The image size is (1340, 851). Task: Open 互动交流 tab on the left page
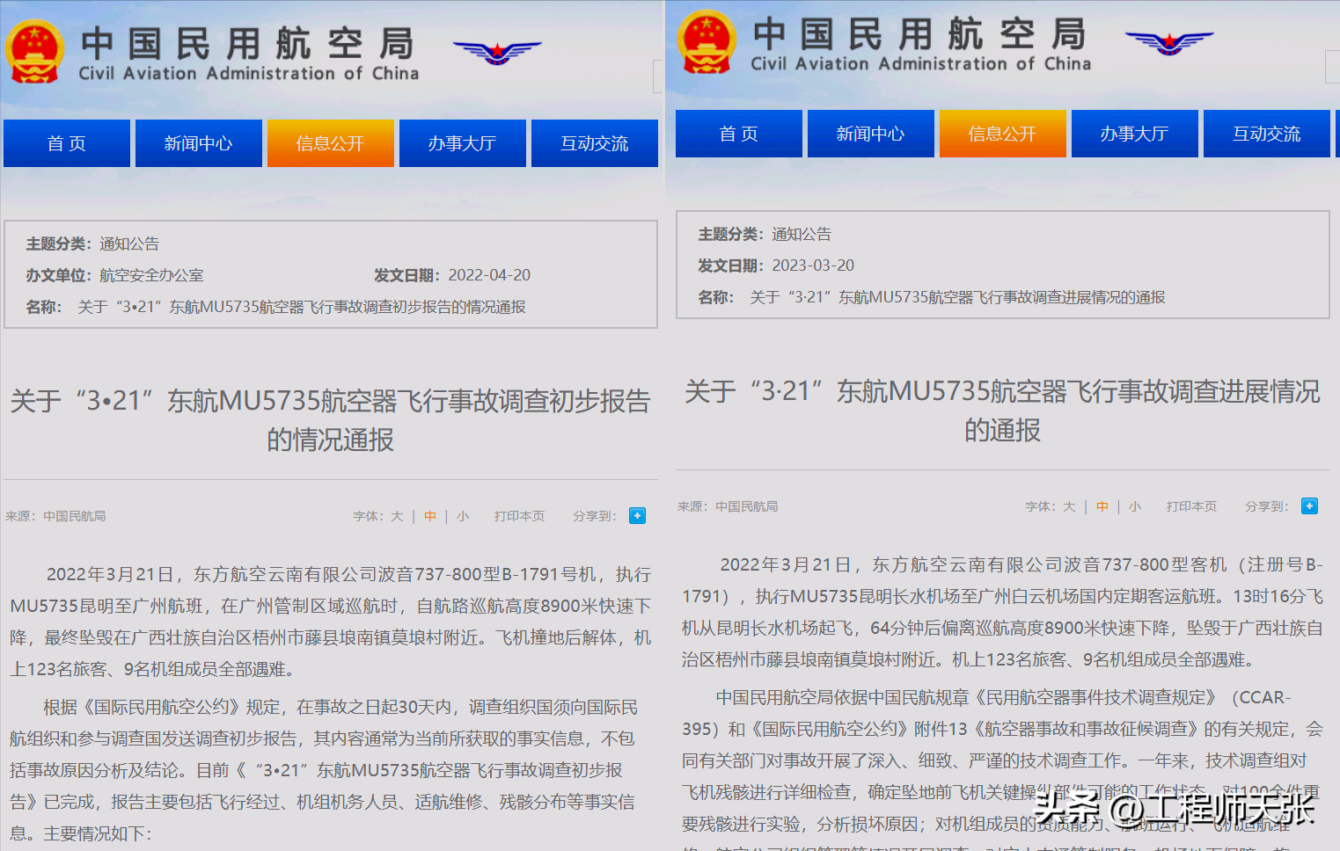595,143
